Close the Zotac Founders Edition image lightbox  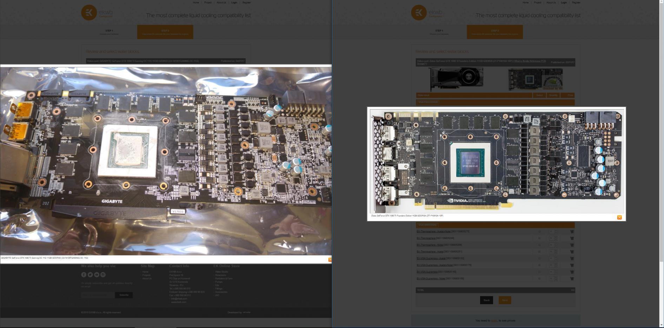tap(619, 217)
